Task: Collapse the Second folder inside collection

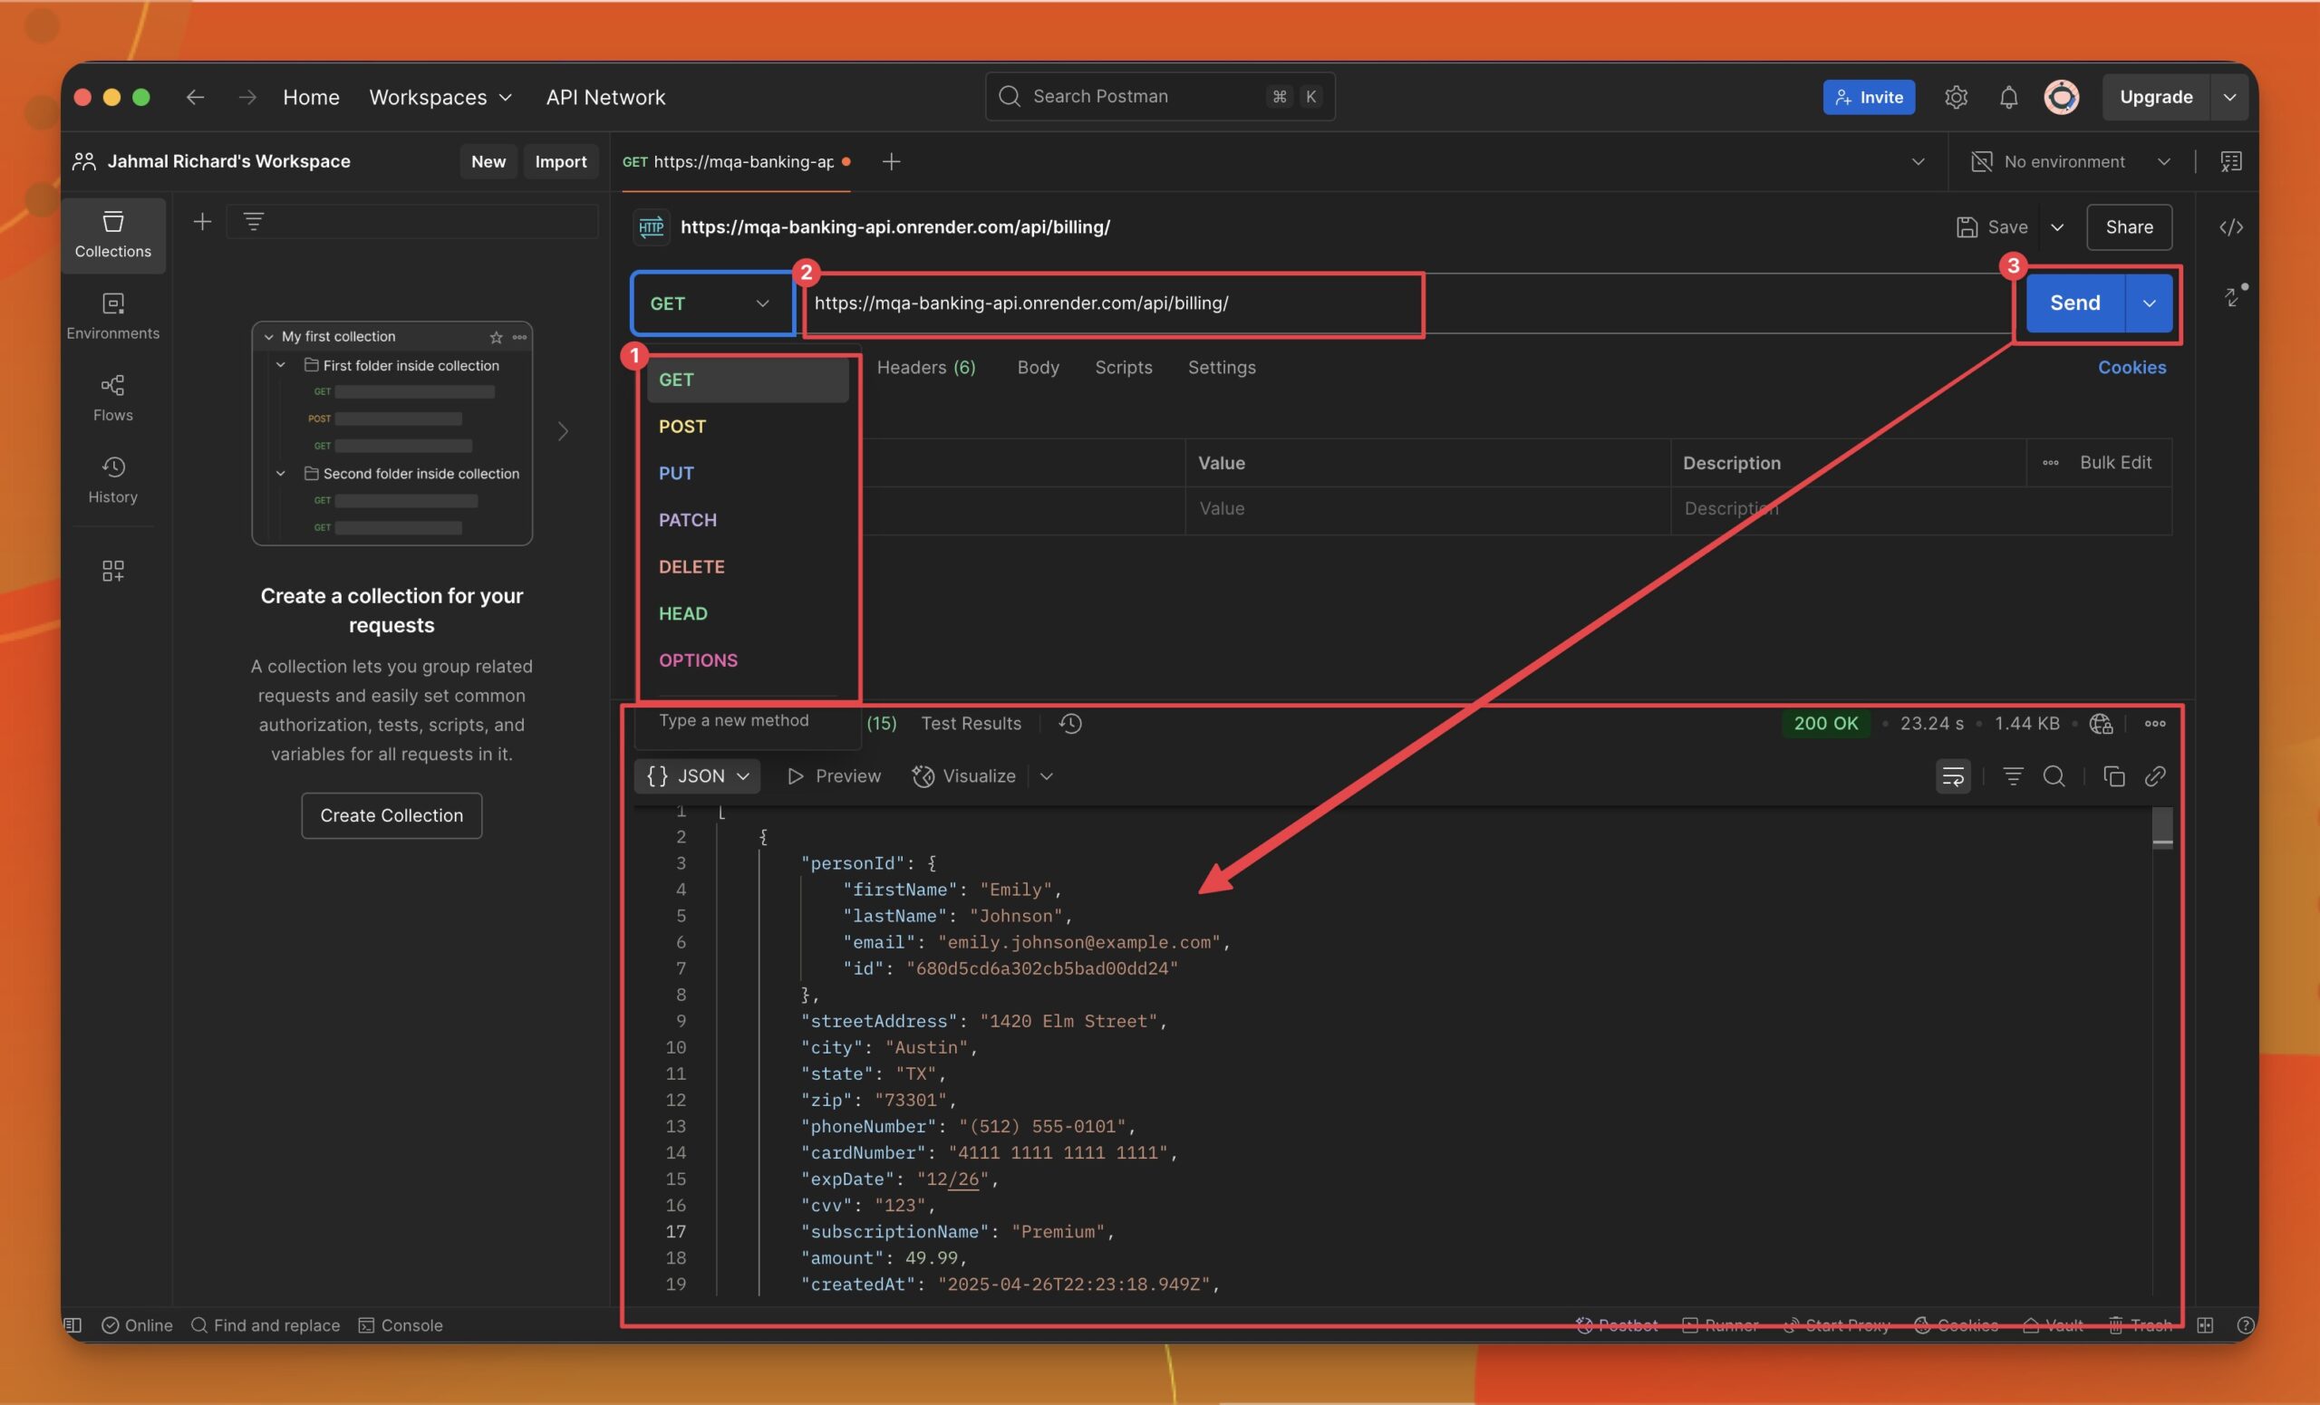Action: [280, 474]
